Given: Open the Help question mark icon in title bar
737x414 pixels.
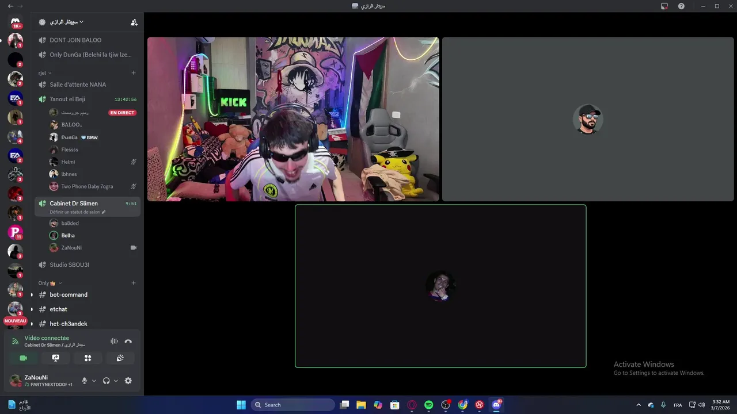Looking at the screenshot, I should tap(681, 6).
